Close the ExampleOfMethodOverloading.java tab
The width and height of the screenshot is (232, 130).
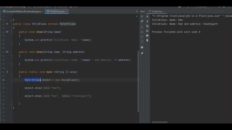point(43,11)
